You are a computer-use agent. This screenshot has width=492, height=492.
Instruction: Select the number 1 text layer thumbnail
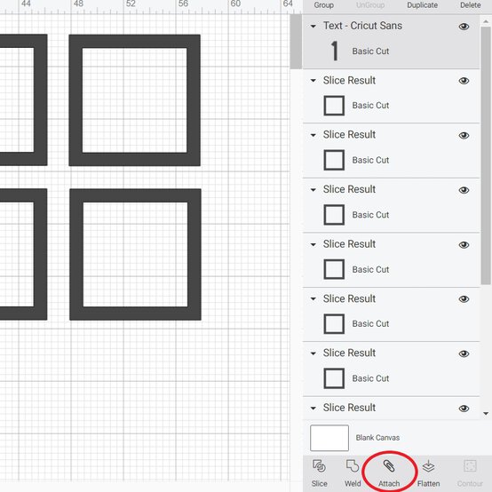[335, 51]
